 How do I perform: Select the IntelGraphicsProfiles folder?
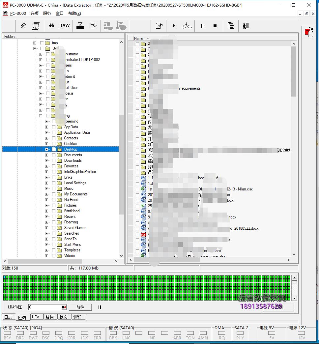pos(80,172)
